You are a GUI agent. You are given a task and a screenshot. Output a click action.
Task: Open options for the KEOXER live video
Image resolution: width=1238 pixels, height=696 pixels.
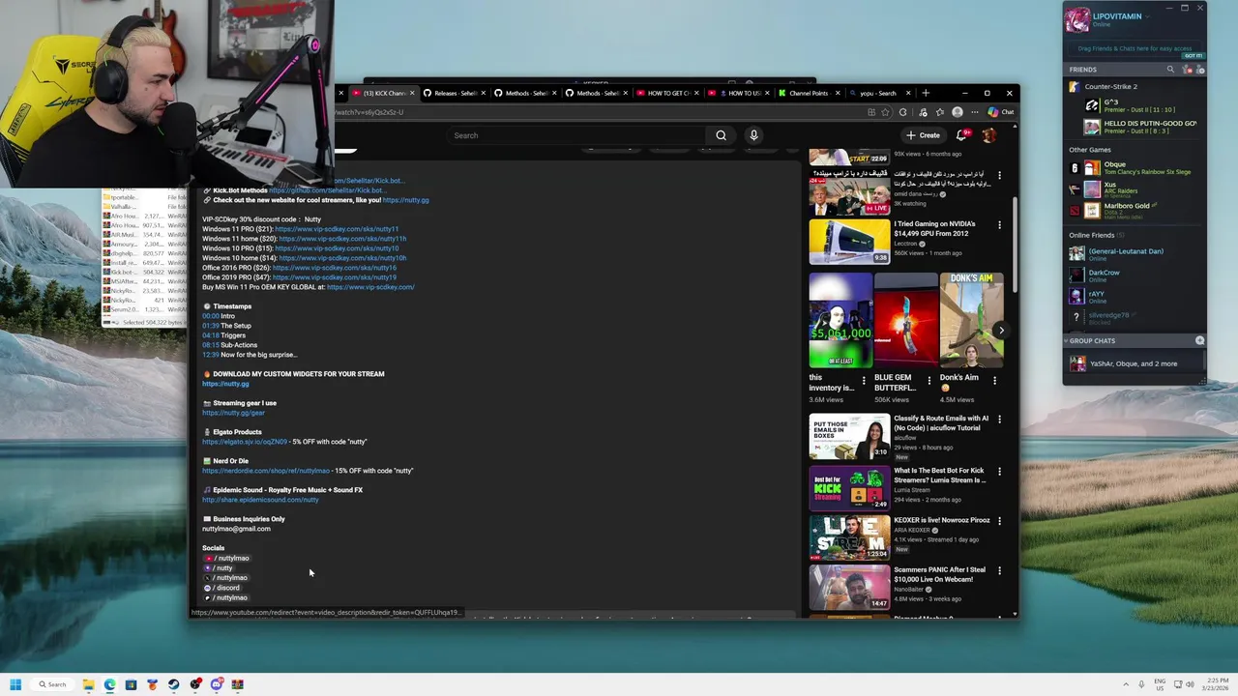click(999, 521)
